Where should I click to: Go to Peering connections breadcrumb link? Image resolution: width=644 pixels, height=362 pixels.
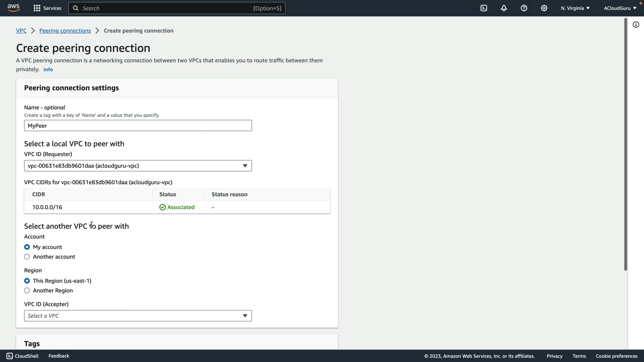coord(65,31)
